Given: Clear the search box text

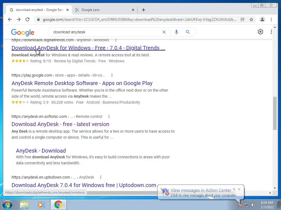Looking at the screenshot, I should point(164,32).
